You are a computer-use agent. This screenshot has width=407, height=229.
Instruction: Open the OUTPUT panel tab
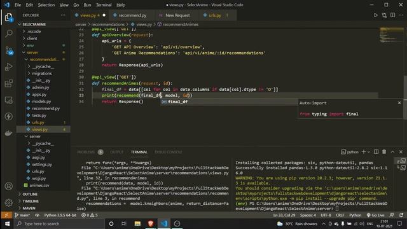[x=117, y=152]
